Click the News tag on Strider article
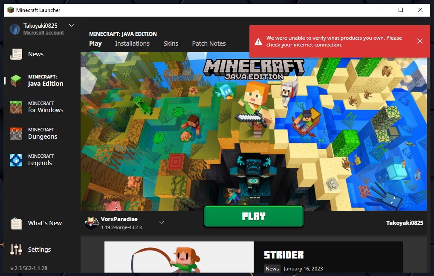 272,268
